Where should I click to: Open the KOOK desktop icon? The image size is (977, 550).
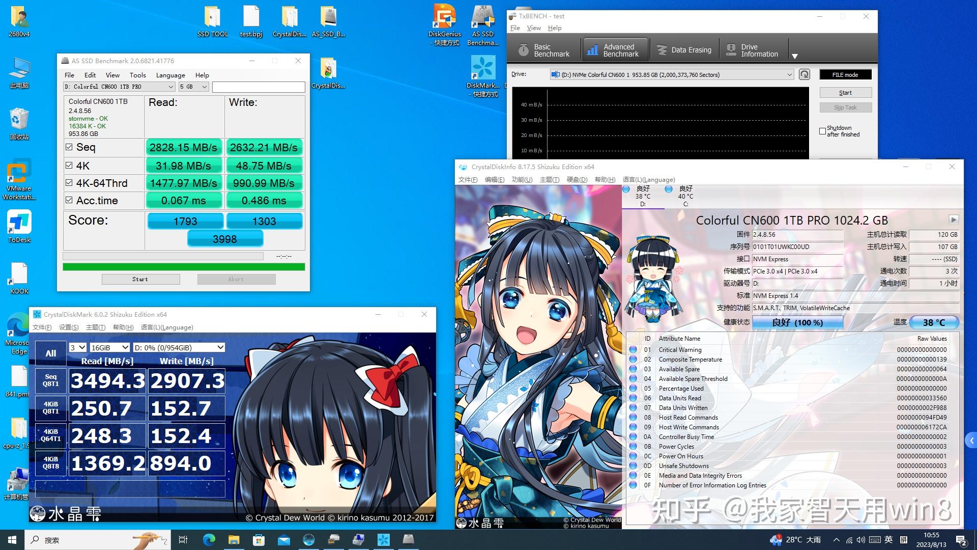tap(19, 278)
